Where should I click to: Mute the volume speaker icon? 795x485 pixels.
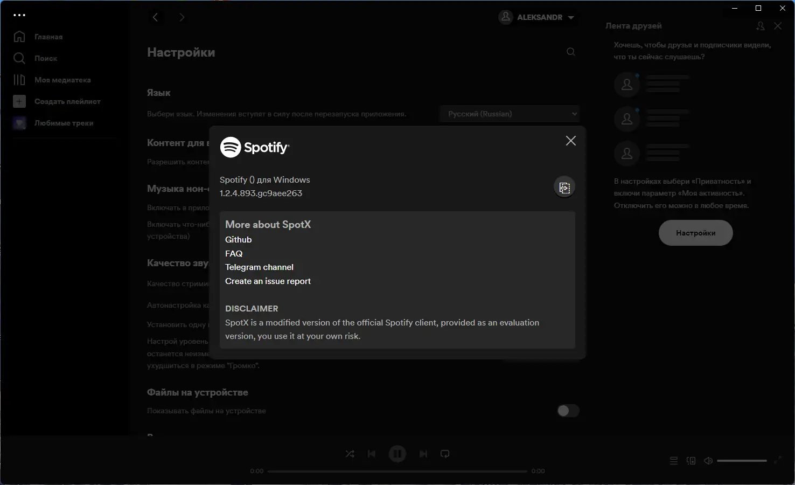point(708,461)
